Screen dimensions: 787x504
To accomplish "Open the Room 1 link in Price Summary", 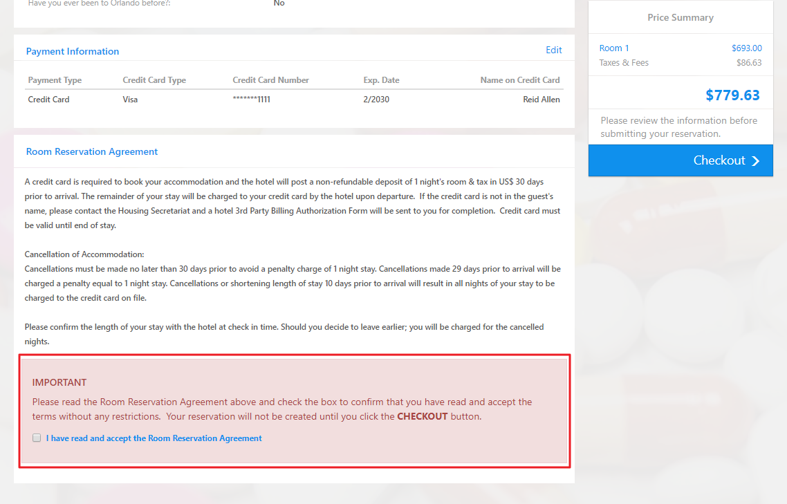I will coord(614,48).
